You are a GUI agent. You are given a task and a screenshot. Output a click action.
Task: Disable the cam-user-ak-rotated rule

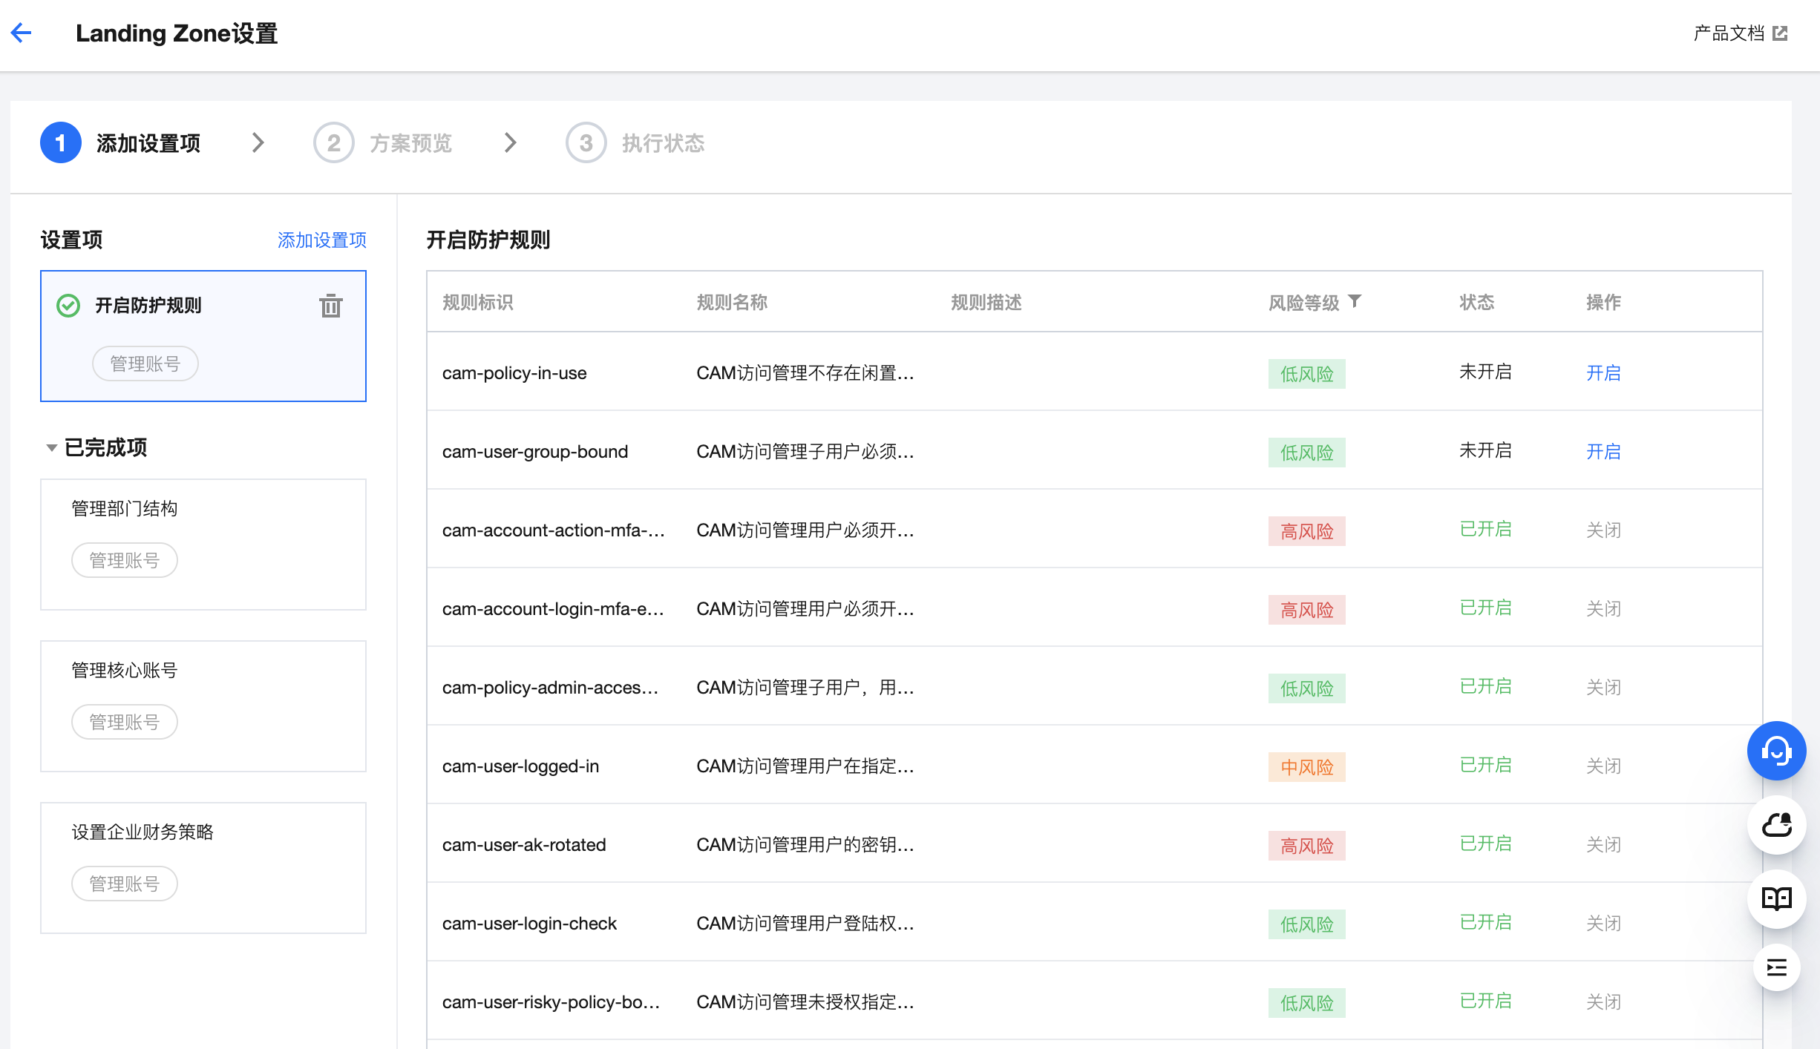coord(1603,844)
